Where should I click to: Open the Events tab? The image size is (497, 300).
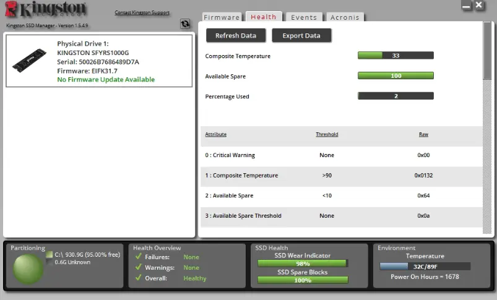click(304, 17)
